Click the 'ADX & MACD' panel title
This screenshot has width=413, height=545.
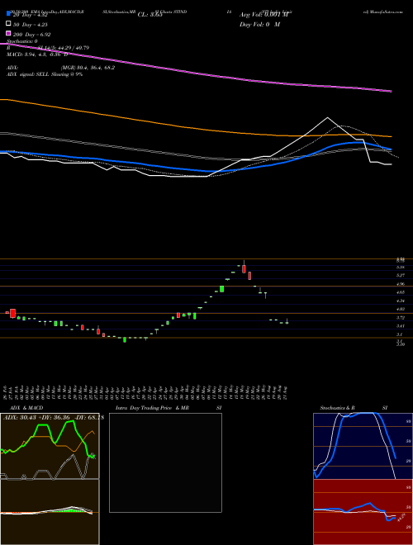[x=26, y=408]
